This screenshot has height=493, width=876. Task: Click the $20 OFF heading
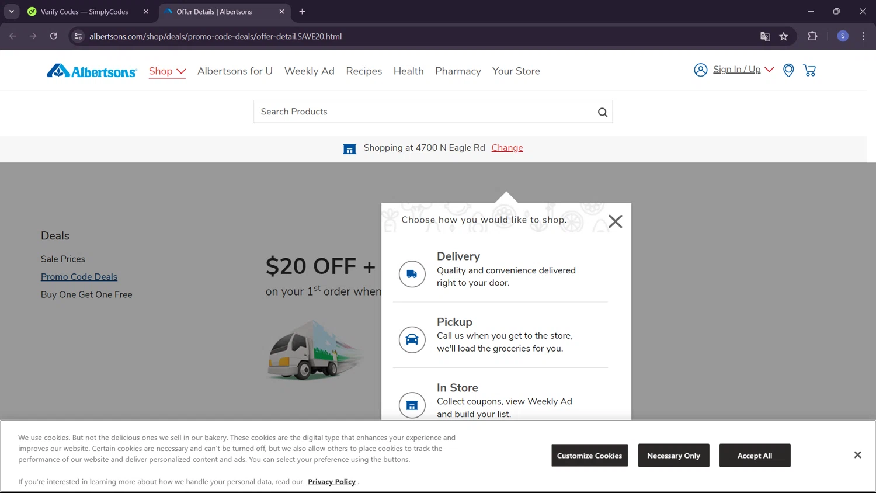(x=321, y=266)
